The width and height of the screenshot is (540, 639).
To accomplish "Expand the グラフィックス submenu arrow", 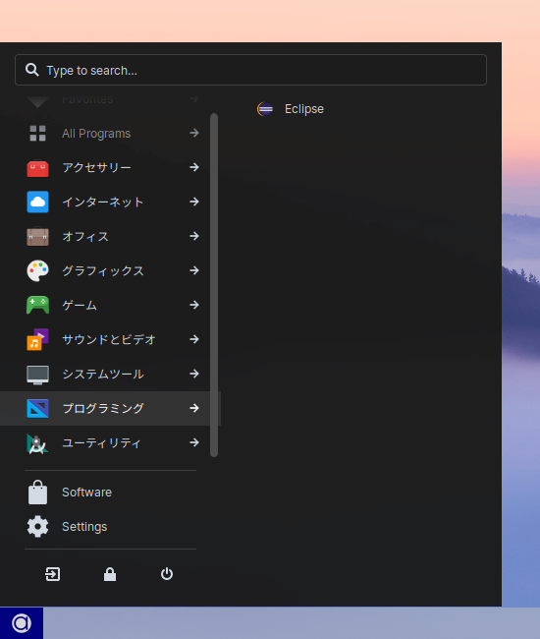I will 194,270.
